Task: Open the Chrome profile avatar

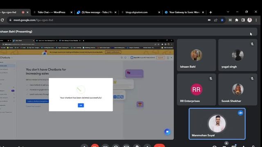Action: [249, 20]
